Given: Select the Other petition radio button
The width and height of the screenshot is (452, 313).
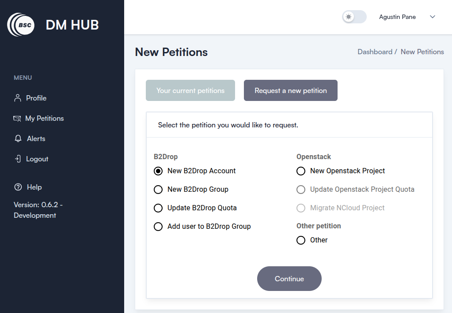Looking at the screenshot, I should point(300,240).
